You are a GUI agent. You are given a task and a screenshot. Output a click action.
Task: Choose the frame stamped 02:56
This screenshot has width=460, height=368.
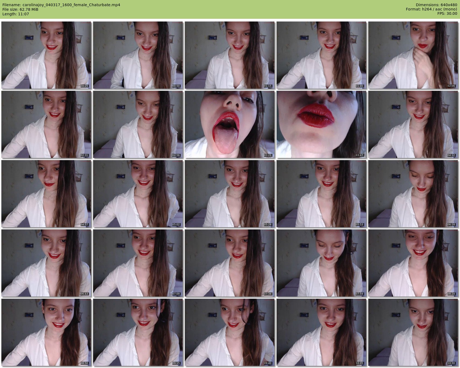click(x=138, y=124)
